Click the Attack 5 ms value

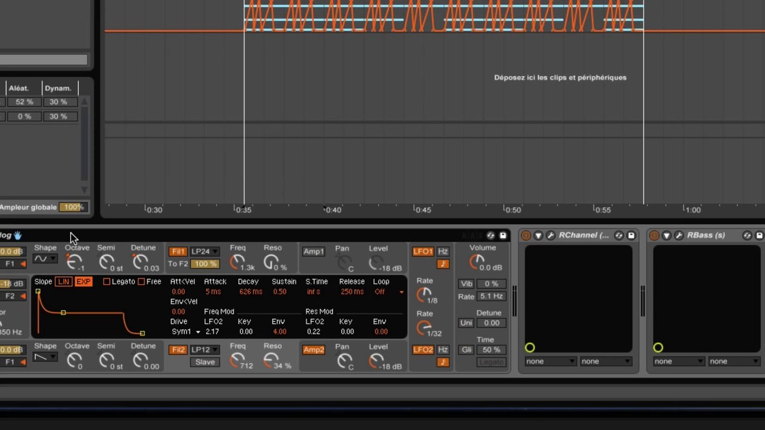click(x=213, y=292)
